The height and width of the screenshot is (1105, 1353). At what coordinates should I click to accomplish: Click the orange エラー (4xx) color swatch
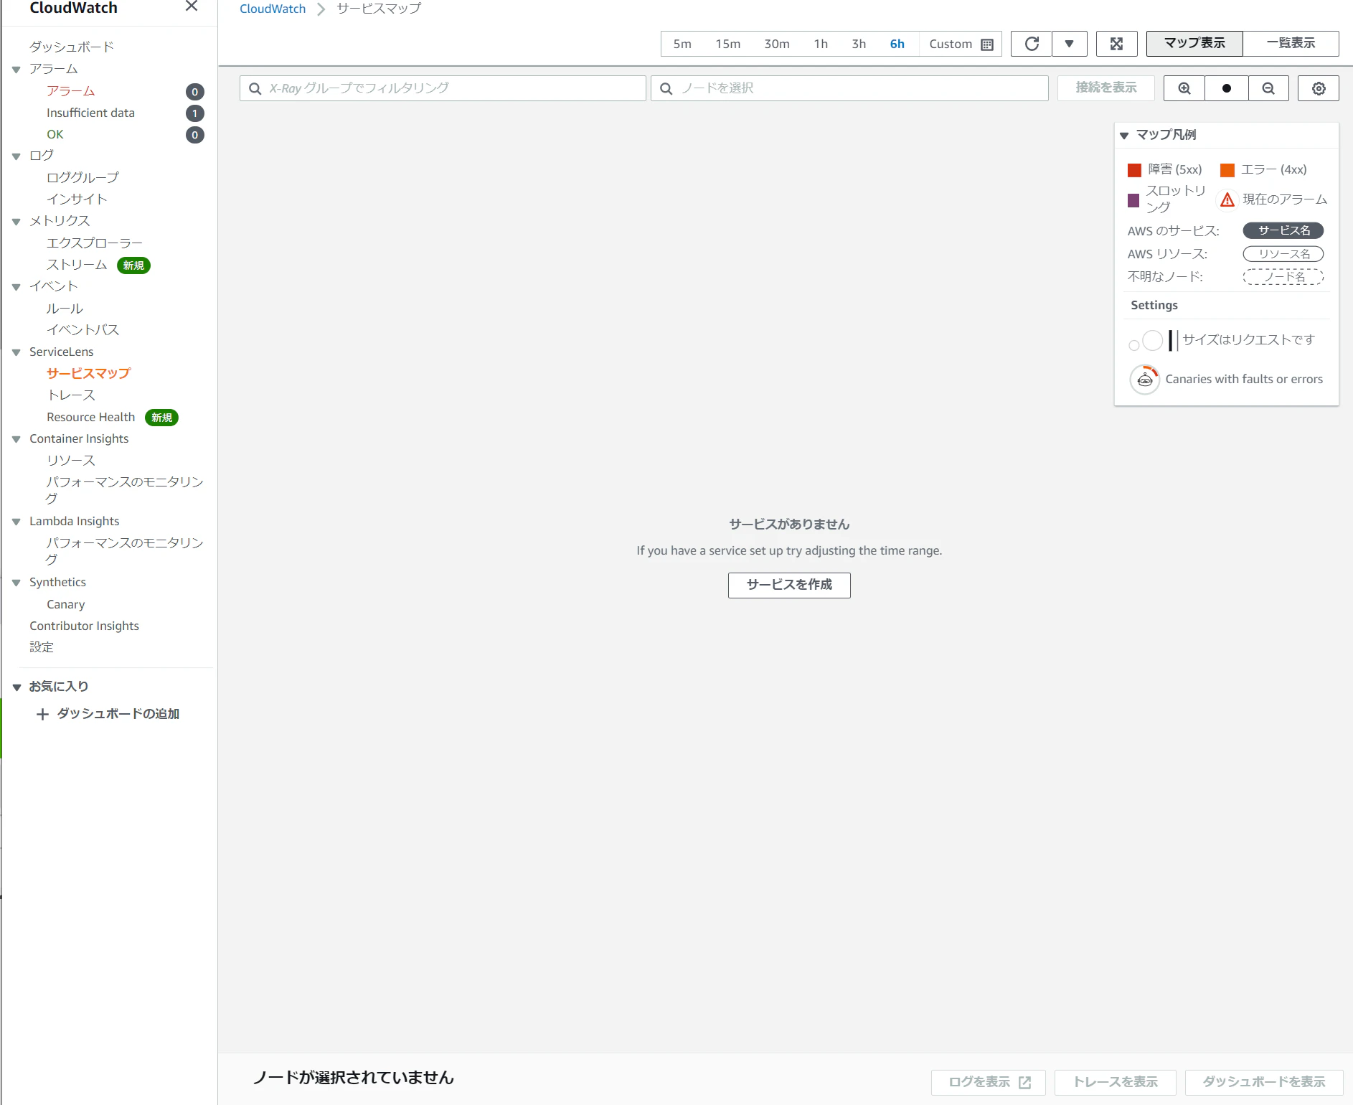coord(1227,170)
